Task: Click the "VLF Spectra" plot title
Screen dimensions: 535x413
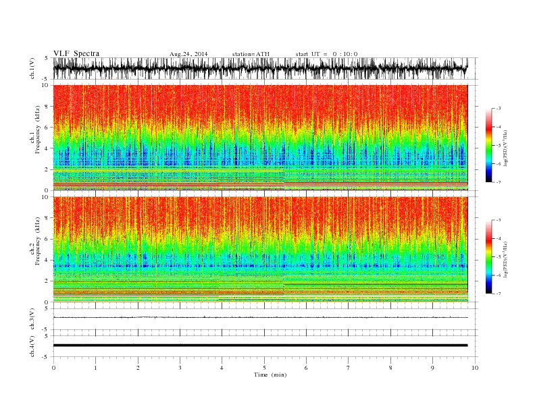Action: pyautogui.click(x=76, y=53)
